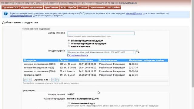Click the record number '164517'
The width and height of the screenshot is (194, 109).
point(71,94)
